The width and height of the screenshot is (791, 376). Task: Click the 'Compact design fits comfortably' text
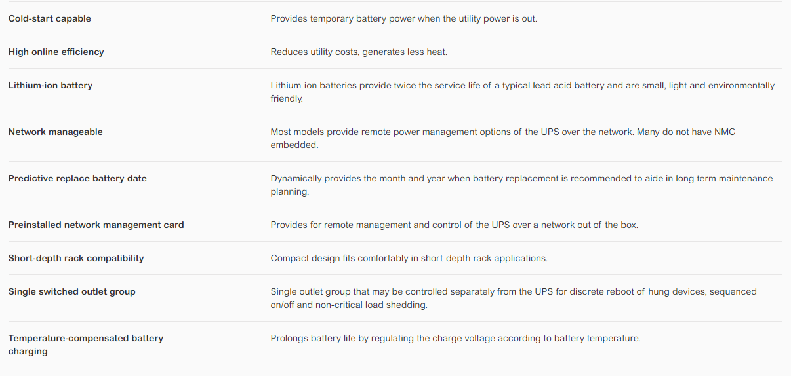pyautogui.click(x=409, y=258)
